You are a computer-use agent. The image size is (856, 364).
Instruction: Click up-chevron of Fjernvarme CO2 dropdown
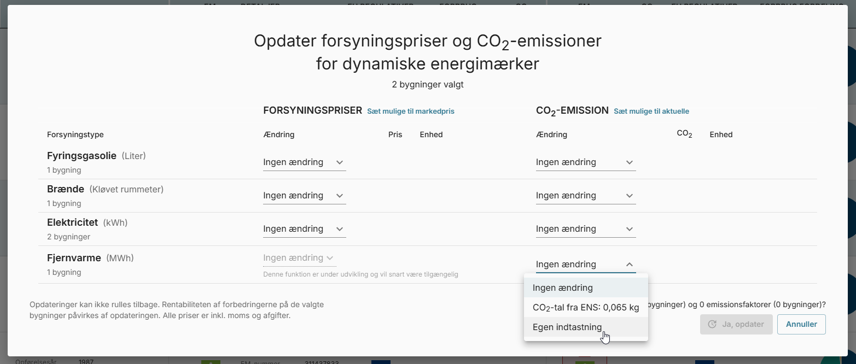click(x=630, y=265)
